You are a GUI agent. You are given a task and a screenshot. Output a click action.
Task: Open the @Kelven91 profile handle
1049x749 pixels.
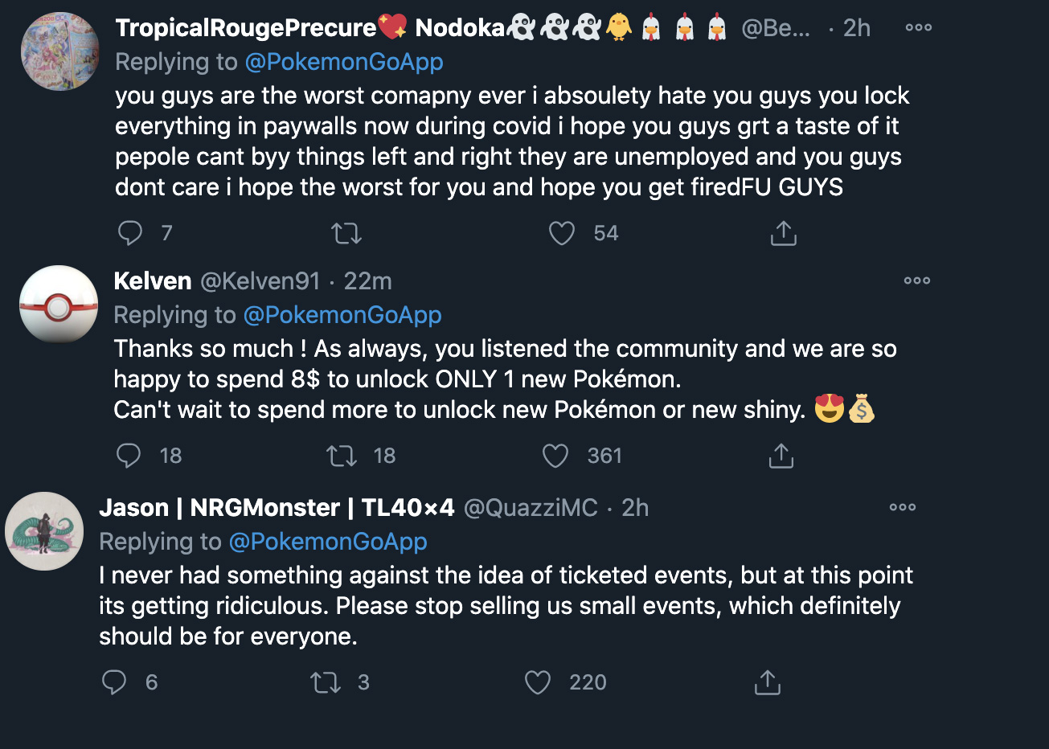[260, 281]
